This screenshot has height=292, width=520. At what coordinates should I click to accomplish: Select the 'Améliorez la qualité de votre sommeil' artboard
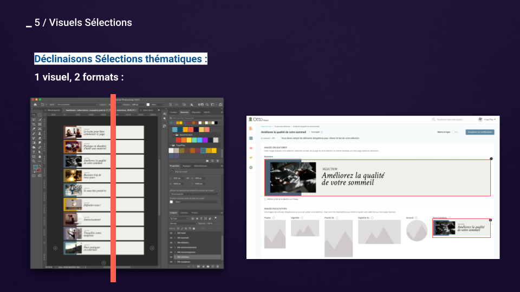coord(104,161)
